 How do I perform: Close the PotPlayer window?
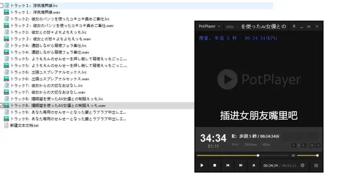317,26
